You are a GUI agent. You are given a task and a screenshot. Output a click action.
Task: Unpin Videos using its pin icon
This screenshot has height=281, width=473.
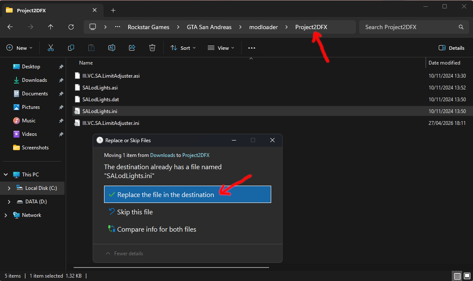pos(61,135)
